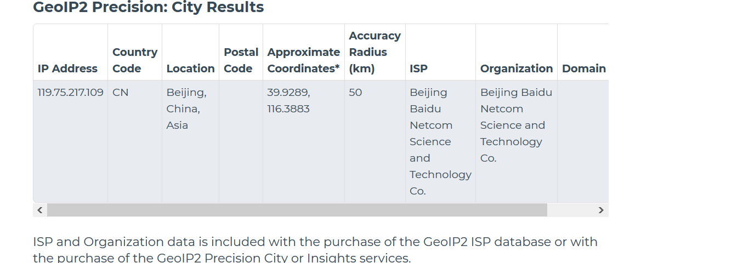
Task: Select the Organization column header
Action: pos(516,68)
